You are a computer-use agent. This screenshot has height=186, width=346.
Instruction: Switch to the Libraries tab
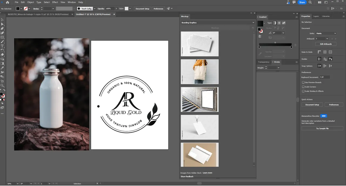[x=326, y=16]
